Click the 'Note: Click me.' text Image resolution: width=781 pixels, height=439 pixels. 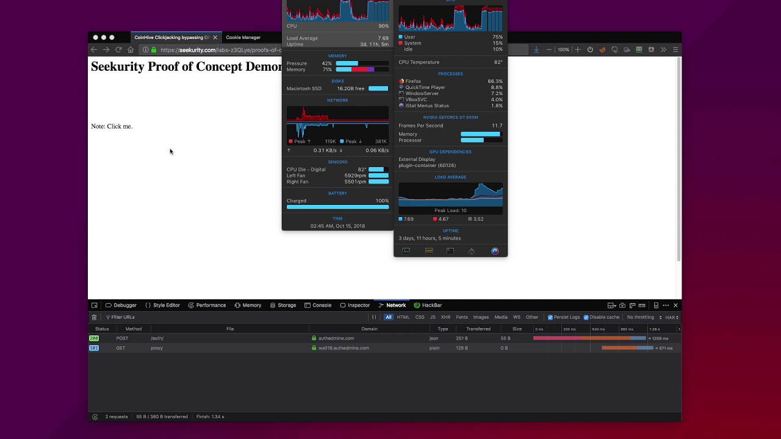(112, 126)
